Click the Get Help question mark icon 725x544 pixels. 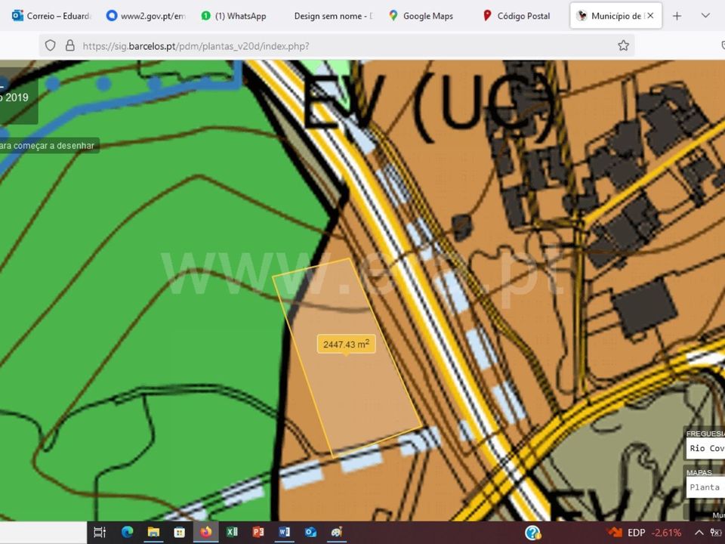[533, 533]
